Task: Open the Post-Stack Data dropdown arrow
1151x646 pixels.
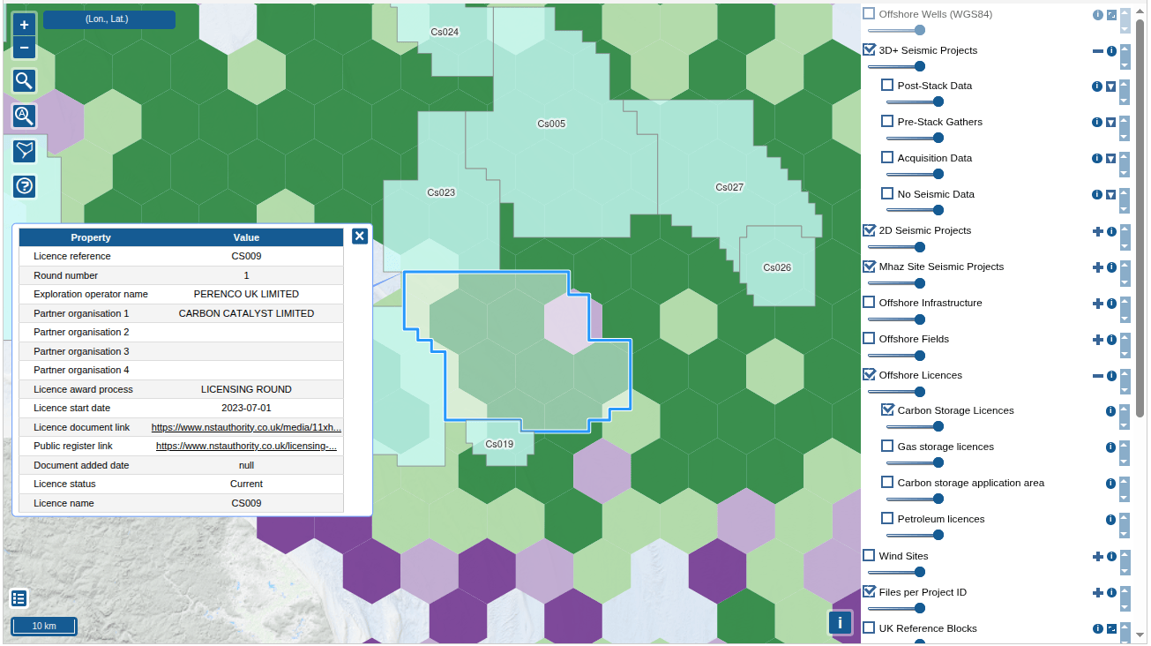Action: (x=1111, y=86)
